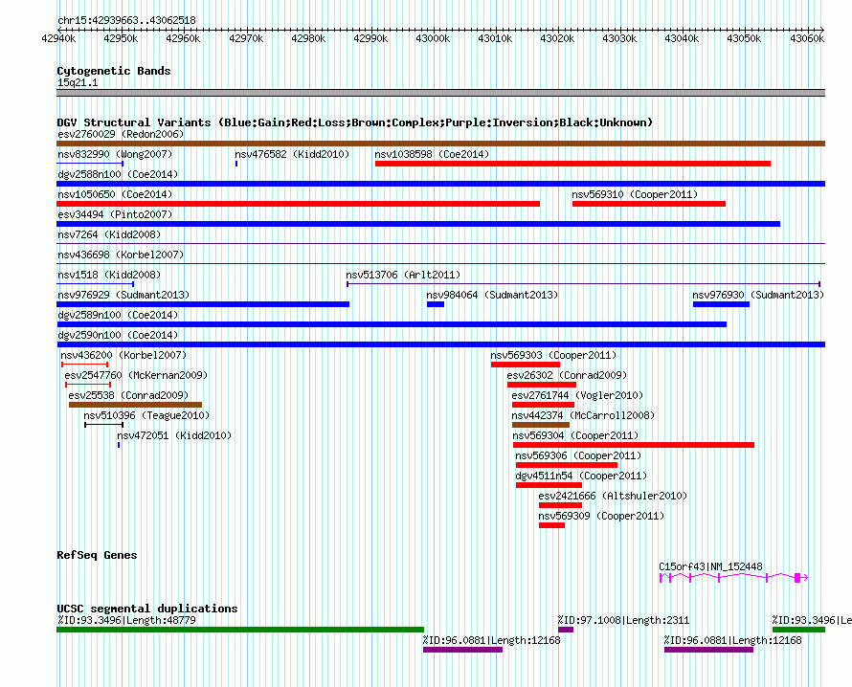Image resolution: width=852 pixels, height=687 pixels.
Task: Select the blue dgv2589n100 gain bar
Action: tap(392, 324)
